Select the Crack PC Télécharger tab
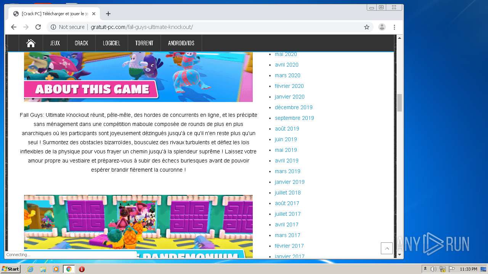Viewport: 488px width, 274px height. [55, 14]
